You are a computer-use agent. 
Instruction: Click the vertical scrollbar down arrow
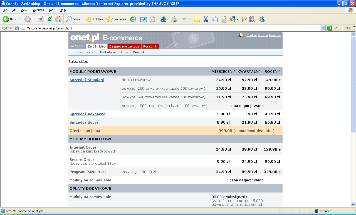[353, 205]
